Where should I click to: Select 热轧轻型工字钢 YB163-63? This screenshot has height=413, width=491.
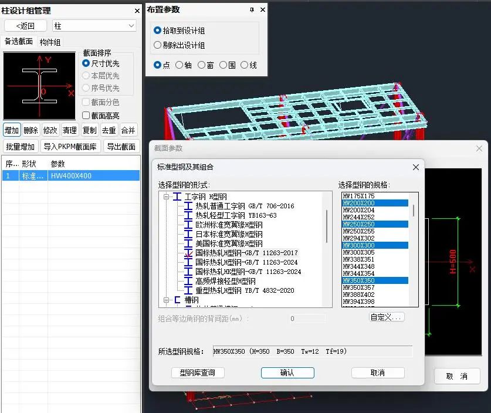click(x=236, y=215)
